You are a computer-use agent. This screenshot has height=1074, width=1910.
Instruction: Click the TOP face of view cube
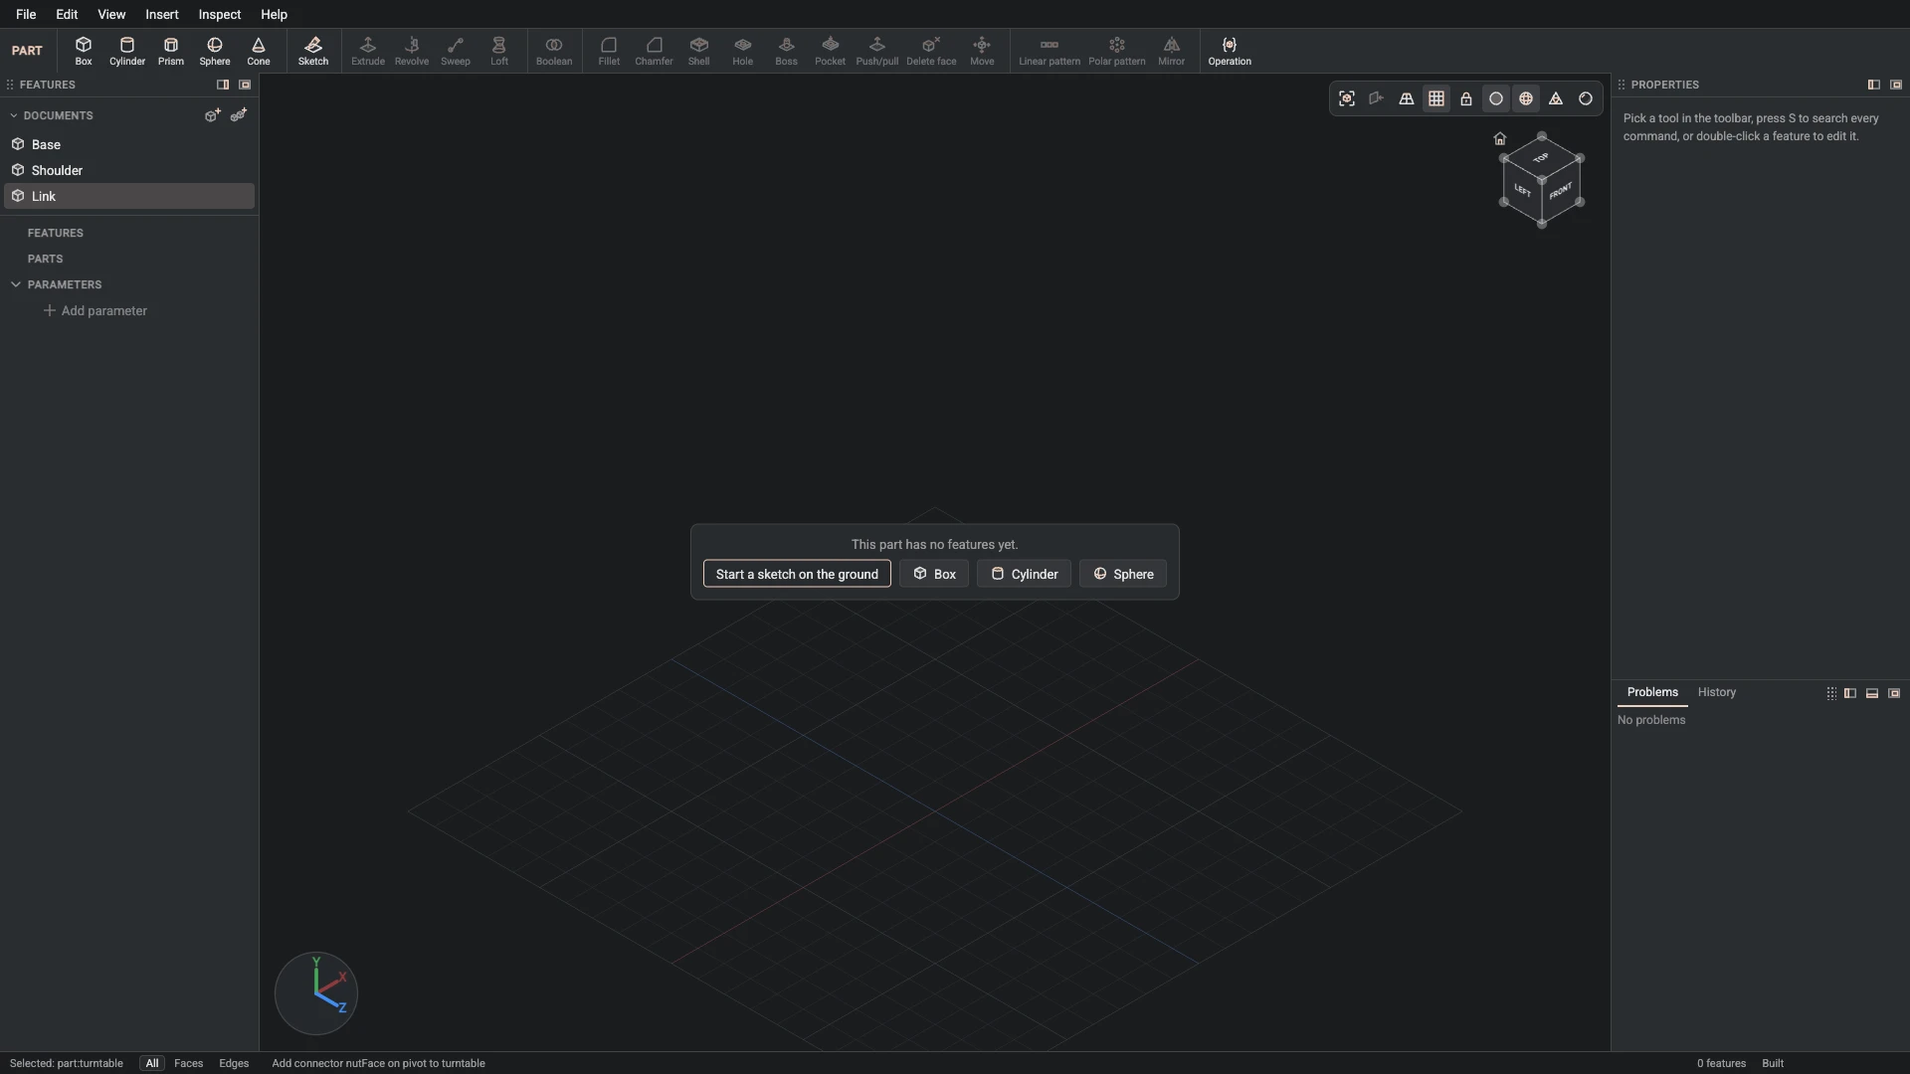pos(1541,158)
